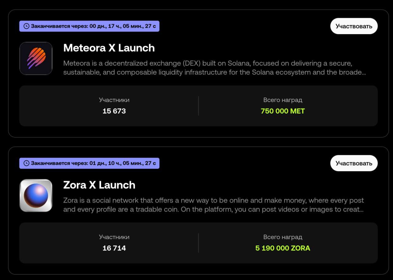Screen dimensions: 393x280
Task: Click the clock icon in Zora countdown
Action: coord(26,163)
